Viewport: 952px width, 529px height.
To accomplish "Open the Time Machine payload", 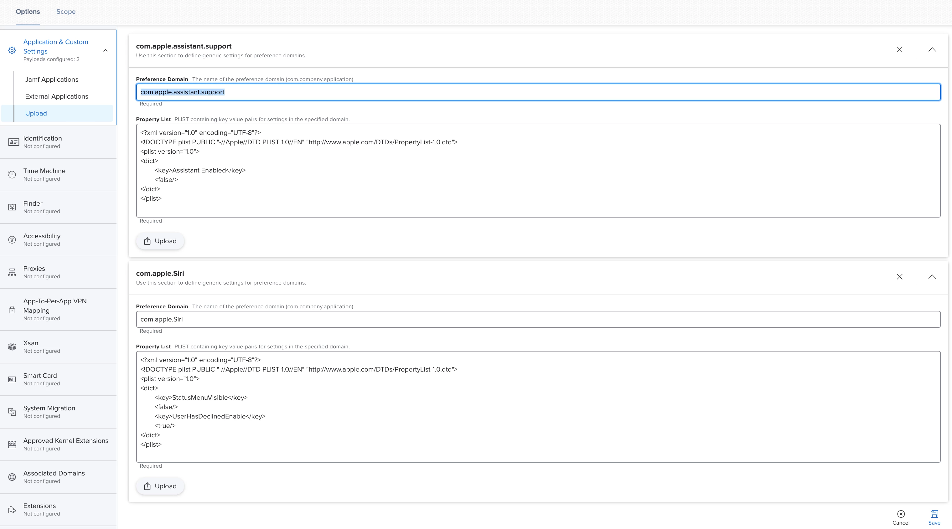I will click(x=58, y=175).
